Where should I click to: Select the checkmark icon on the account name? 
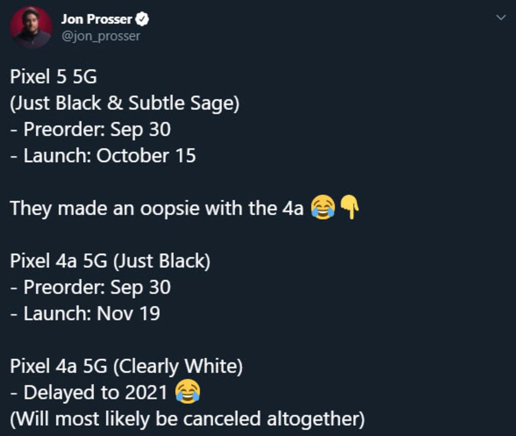click(x=143, y=19)
